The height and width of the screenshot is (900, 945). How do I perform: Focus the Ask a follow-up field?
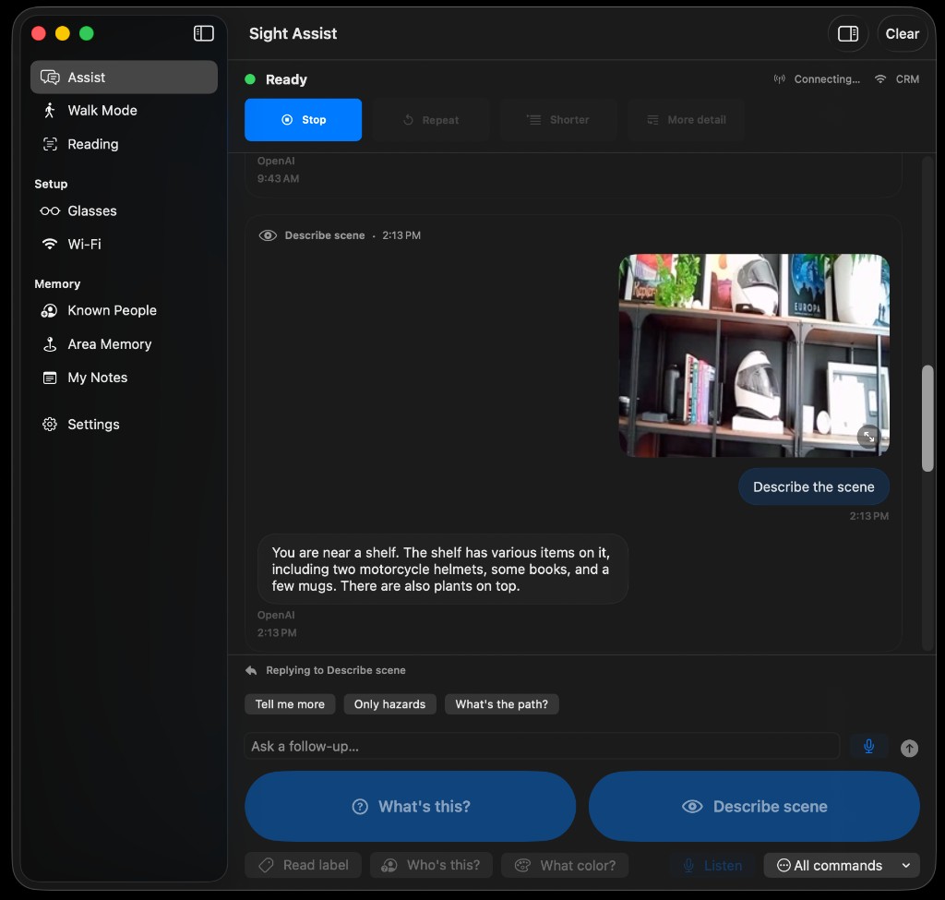click(x=542, y=746)
